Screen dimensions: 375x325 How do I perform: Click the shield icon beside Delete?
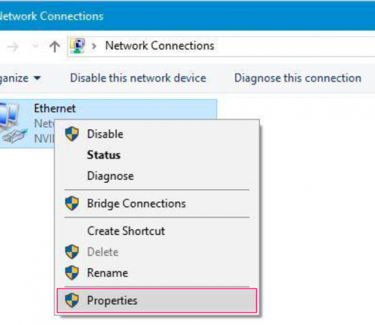72,252
